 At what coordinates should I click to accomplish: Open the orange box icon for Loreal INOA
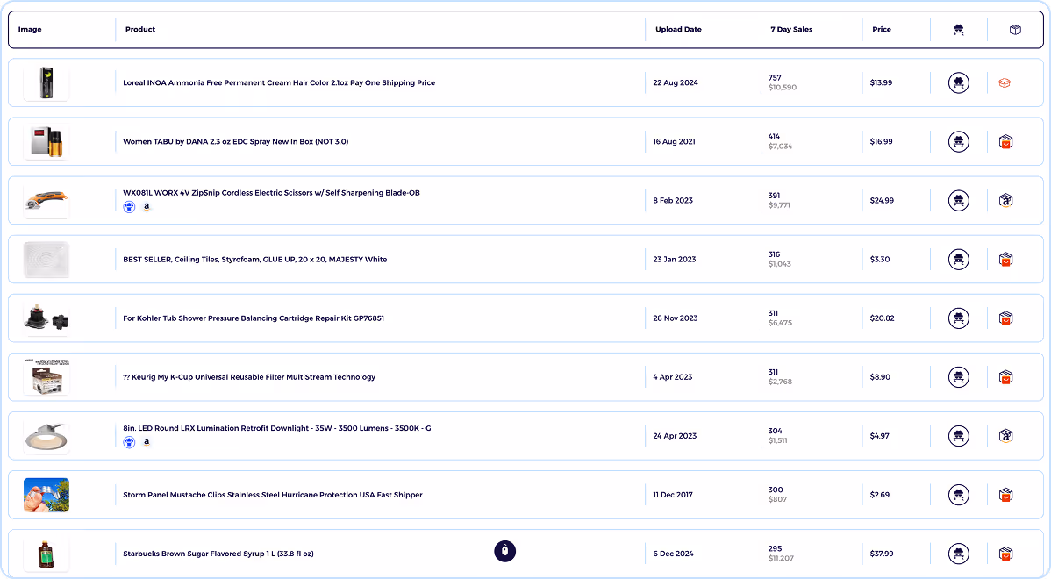1005,83
